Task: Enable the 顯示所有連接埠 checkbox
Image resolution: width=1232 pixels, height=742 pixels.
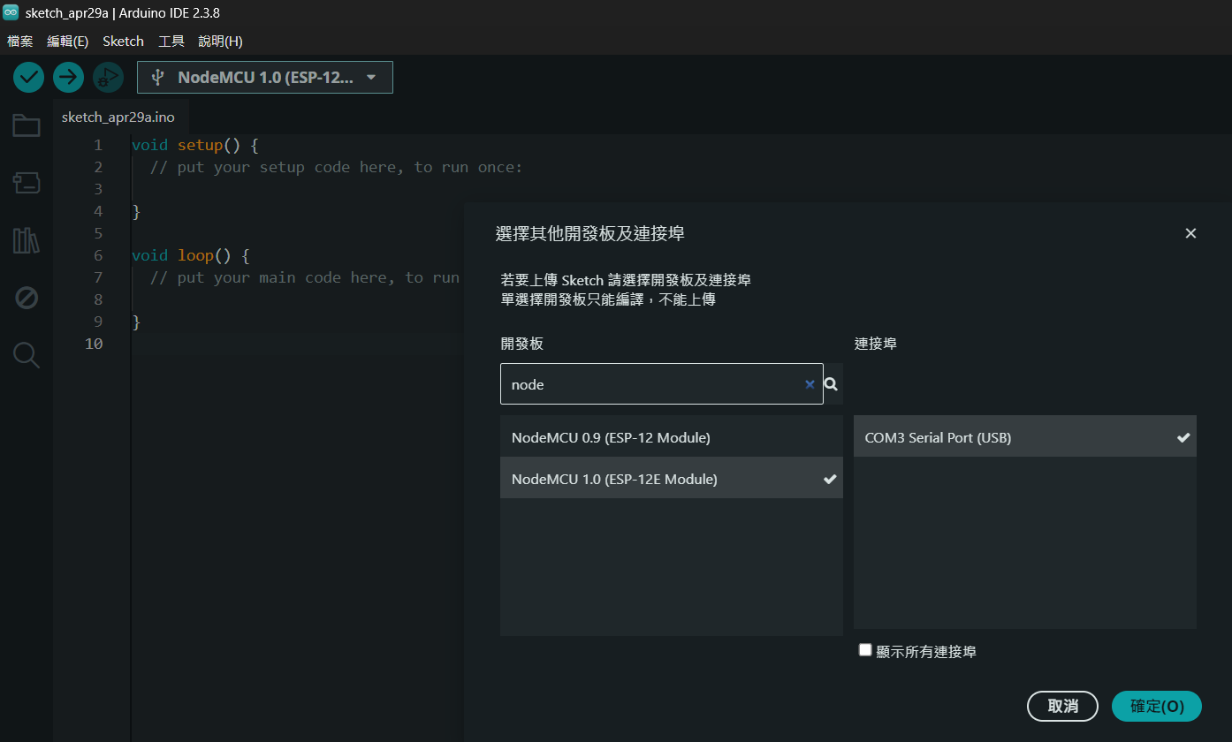Action: tap(865, 650)
